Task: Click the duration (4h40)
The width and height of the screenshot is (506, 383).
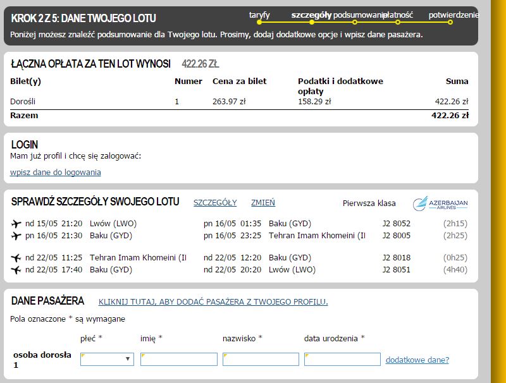Action: pos(455,269)
